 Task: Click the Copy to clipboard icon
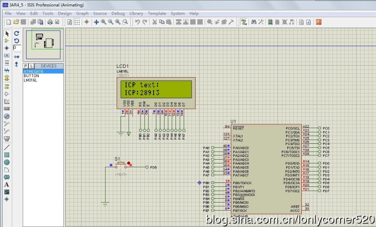click(x=162, y=22)
